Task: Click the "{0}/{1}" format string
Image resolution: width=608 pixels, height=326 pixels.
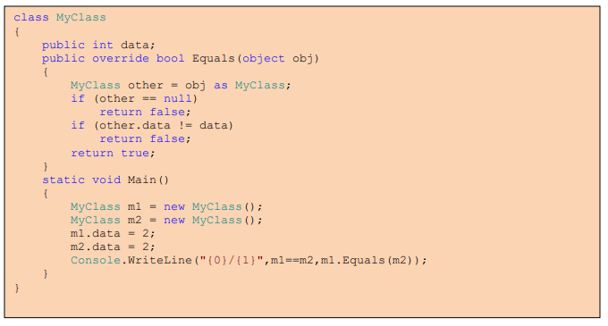Action: (x=232, y=260)
